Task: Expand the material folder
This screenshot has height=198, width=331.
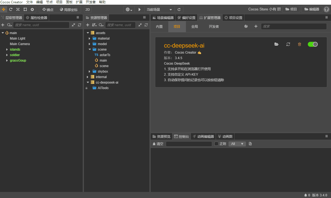Action: (90, 38)
